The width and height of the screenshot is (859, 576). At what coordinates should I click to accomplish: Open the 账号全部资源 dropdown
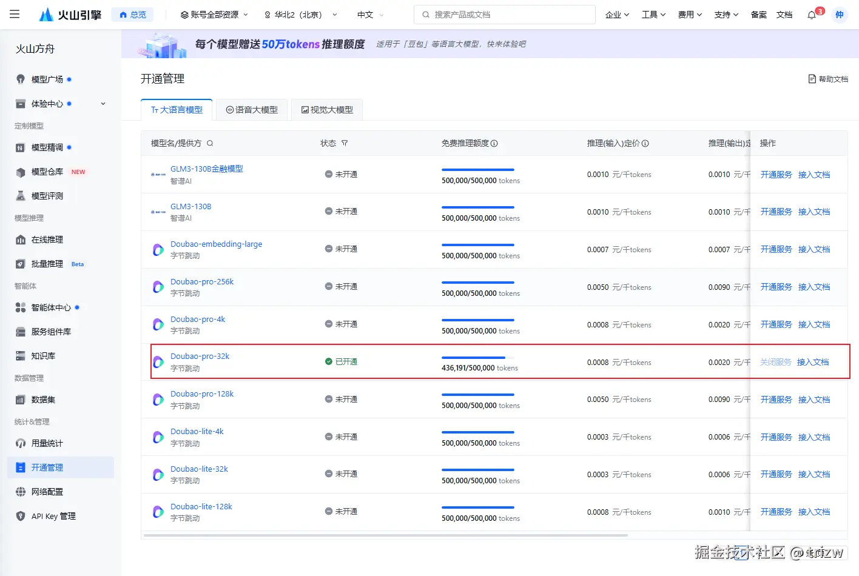(214, 15)
